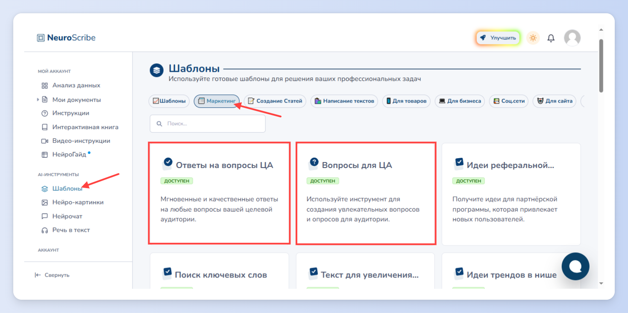The height and width of the screenshot is (313, 628).
Task: Open the Для товаров category tab
Action: (x=406, y=101)
